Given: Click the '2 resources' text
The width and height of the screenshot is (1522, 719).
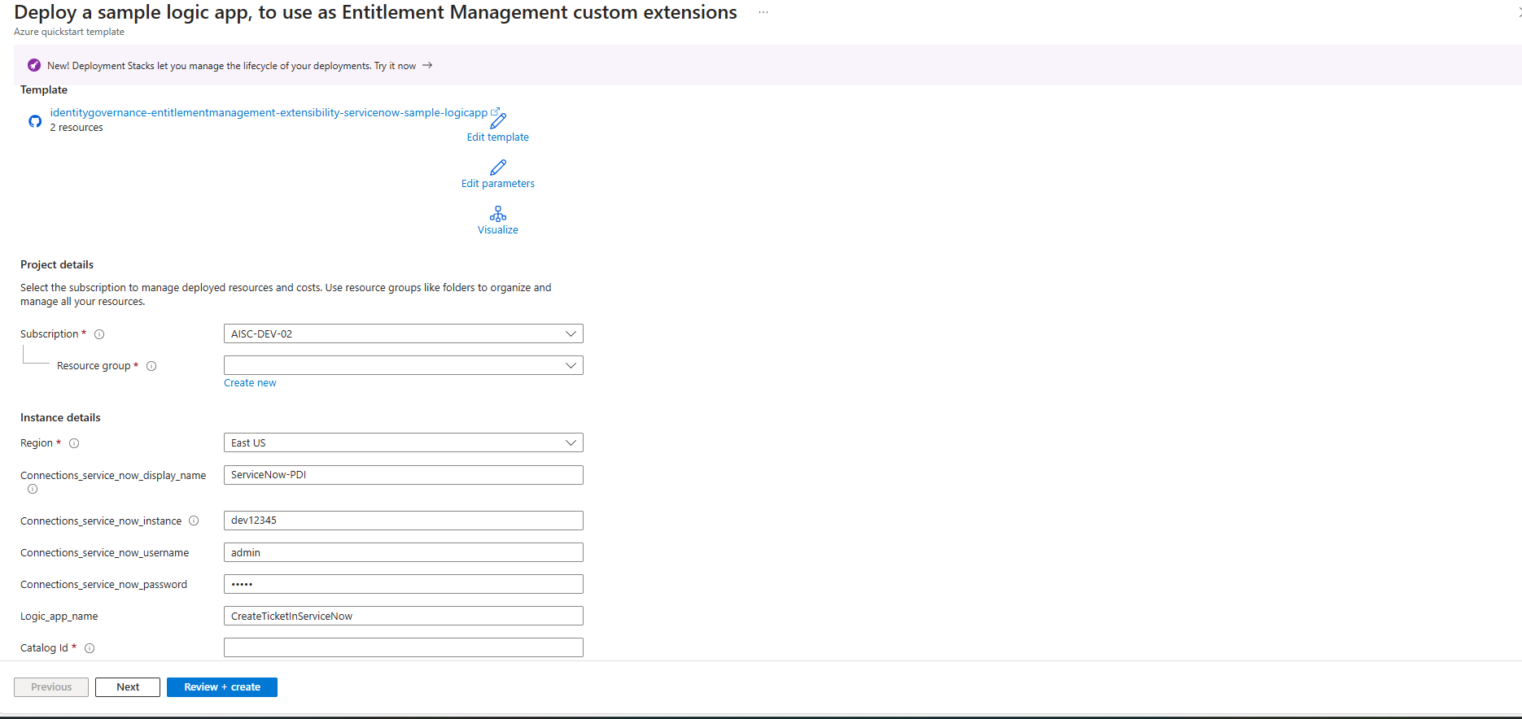Looking at the screenshot, I should pyautogui.click(x=77, y=128).
